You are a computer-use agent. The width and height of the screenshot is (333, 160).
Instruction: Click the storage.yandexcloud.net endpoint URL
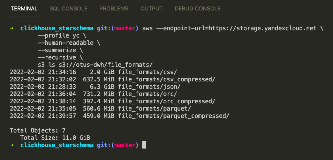pos(263,28)
